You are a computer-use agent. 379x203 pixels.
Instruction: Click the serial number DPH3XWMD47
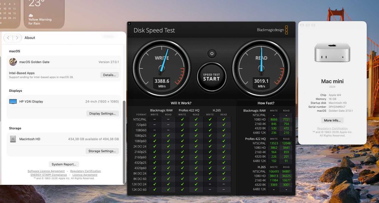point(337,107)
